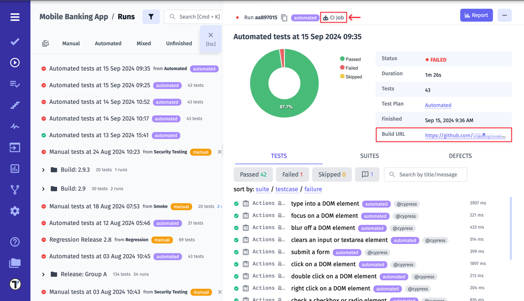This screenshot has height=301, width=524.
Task: Open the three-dot overflow menu top right
Action: click(x=504, y=15)
